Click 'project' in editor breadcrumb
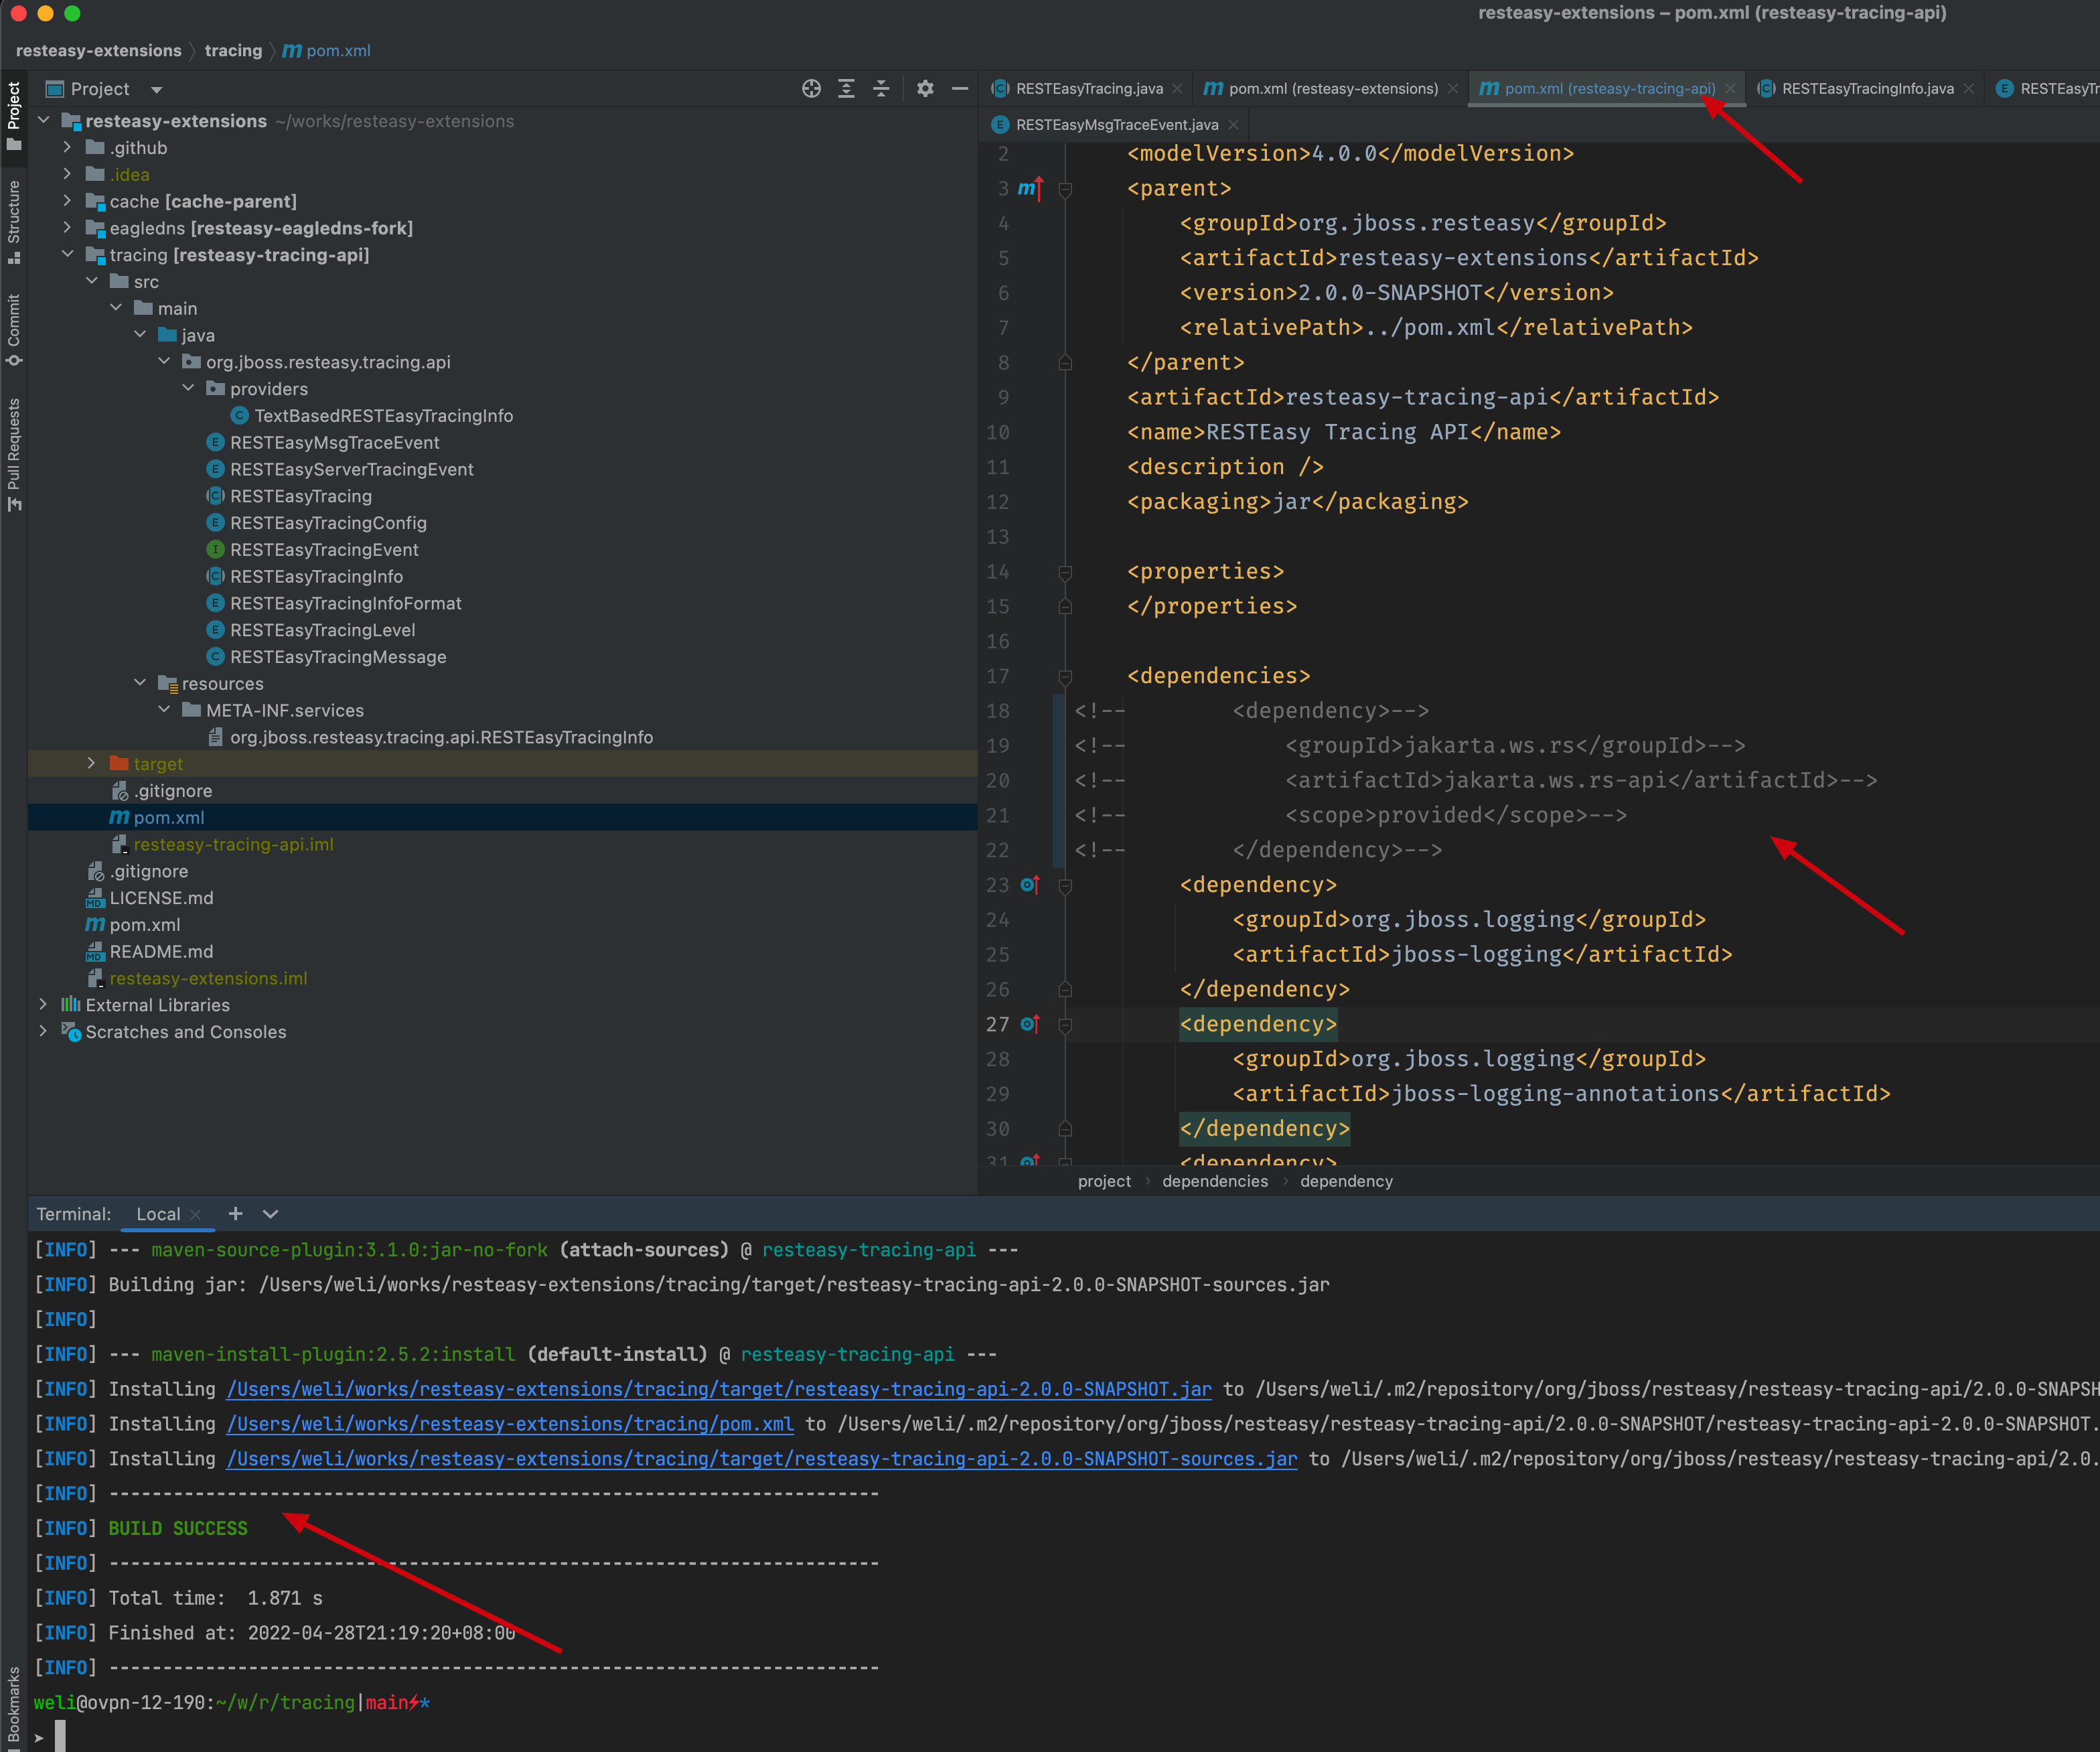Screen dimensions: 2100x1752 [x=1104, y=1181]
